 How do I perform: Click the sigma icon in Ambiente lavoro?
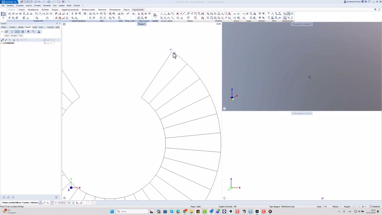pyautogui.click(x=292, y=18)
